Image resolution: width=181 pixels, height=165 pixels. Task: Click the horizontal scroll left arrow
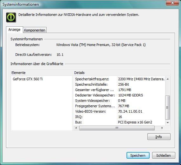[76, 128]
